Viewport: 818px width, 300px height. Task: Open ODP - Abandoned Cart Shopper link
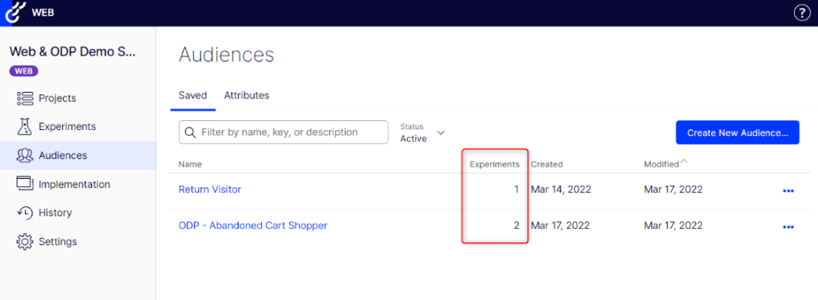(x=253, y=225)
